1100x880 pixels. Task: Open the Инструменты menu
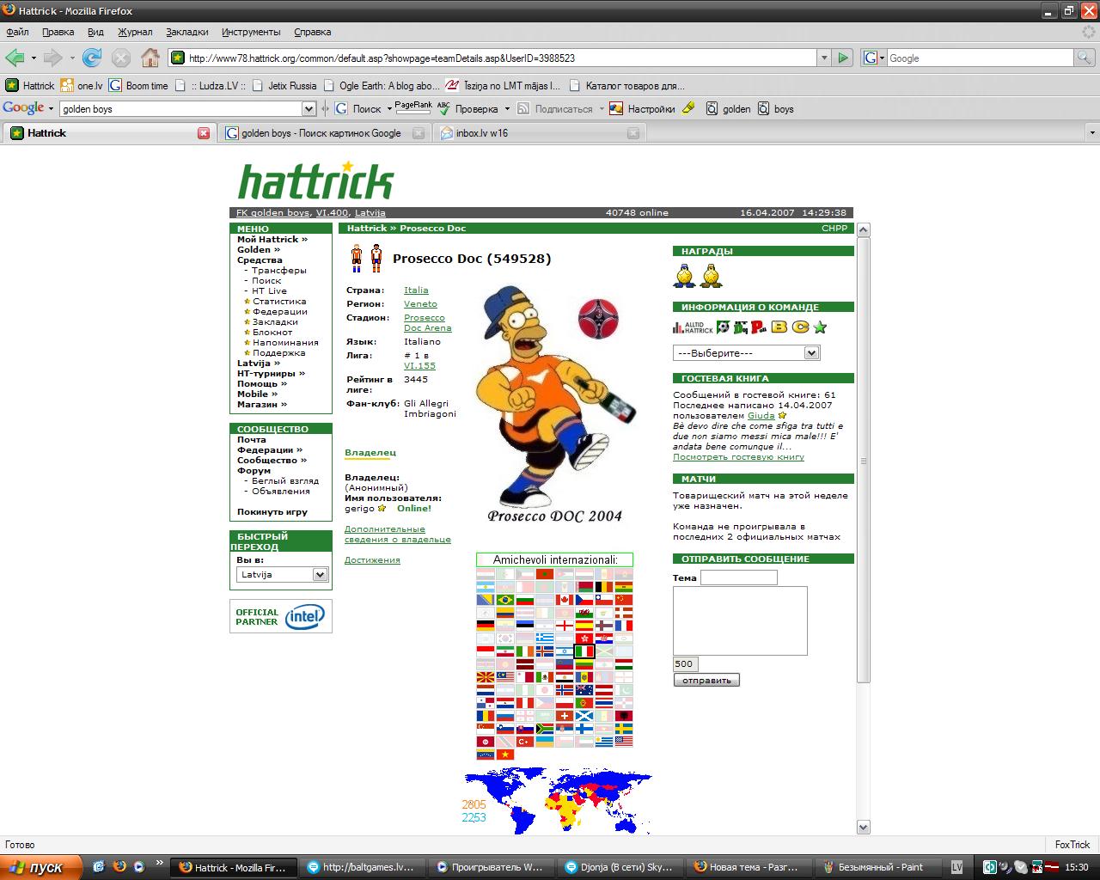click(251, 32)
